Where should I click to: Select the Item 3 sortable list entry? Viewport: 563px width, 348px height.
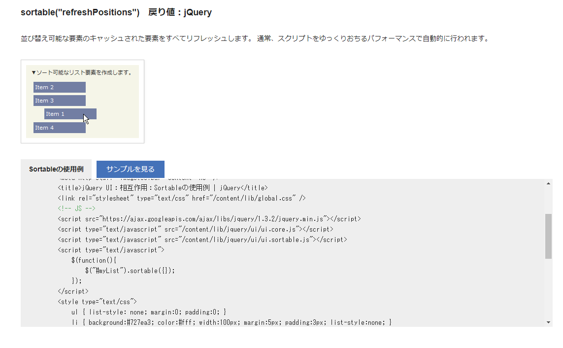tap(60, 101)
